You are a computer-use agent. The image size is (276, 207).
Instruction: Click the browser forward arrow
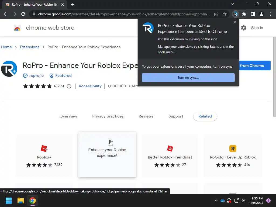(15, 14)
